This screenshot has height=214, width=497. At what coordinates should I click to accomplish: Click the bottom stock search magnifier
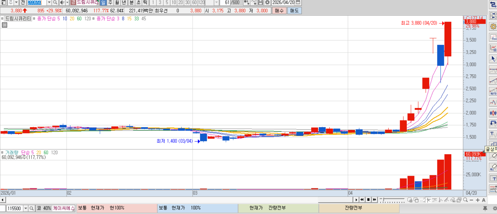(x=32, y=208)
